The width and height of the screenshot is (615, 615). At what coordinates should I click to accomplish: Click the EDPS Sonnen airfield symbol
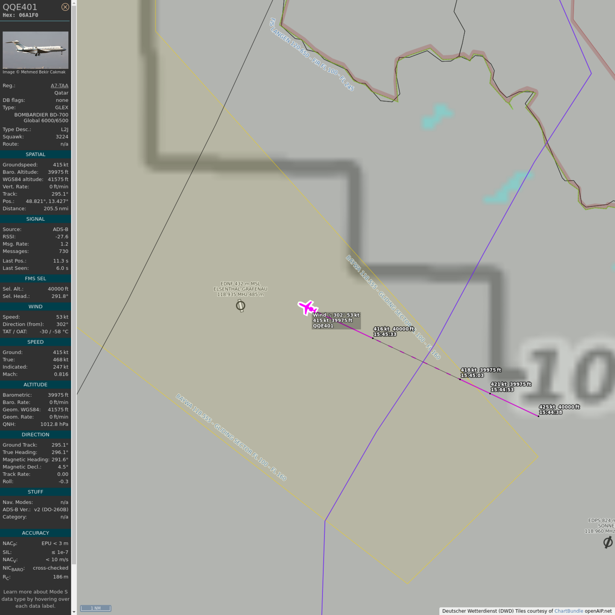608,542
